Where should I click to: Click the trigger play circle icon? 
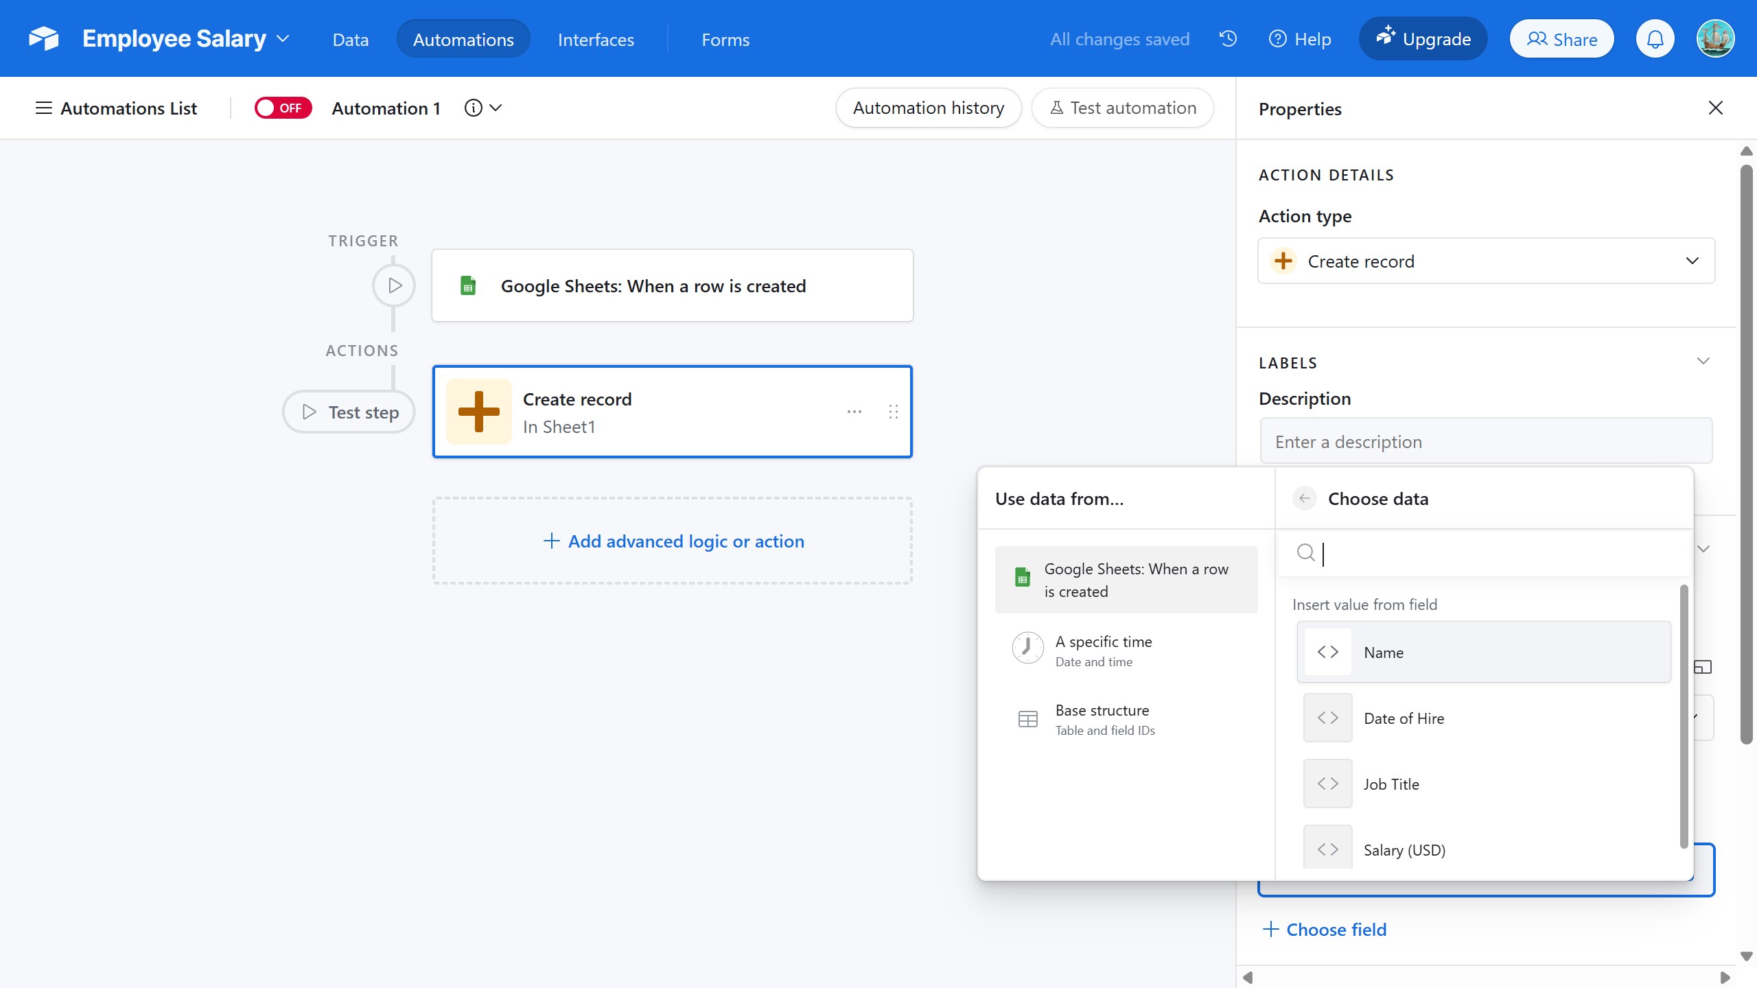394,285
